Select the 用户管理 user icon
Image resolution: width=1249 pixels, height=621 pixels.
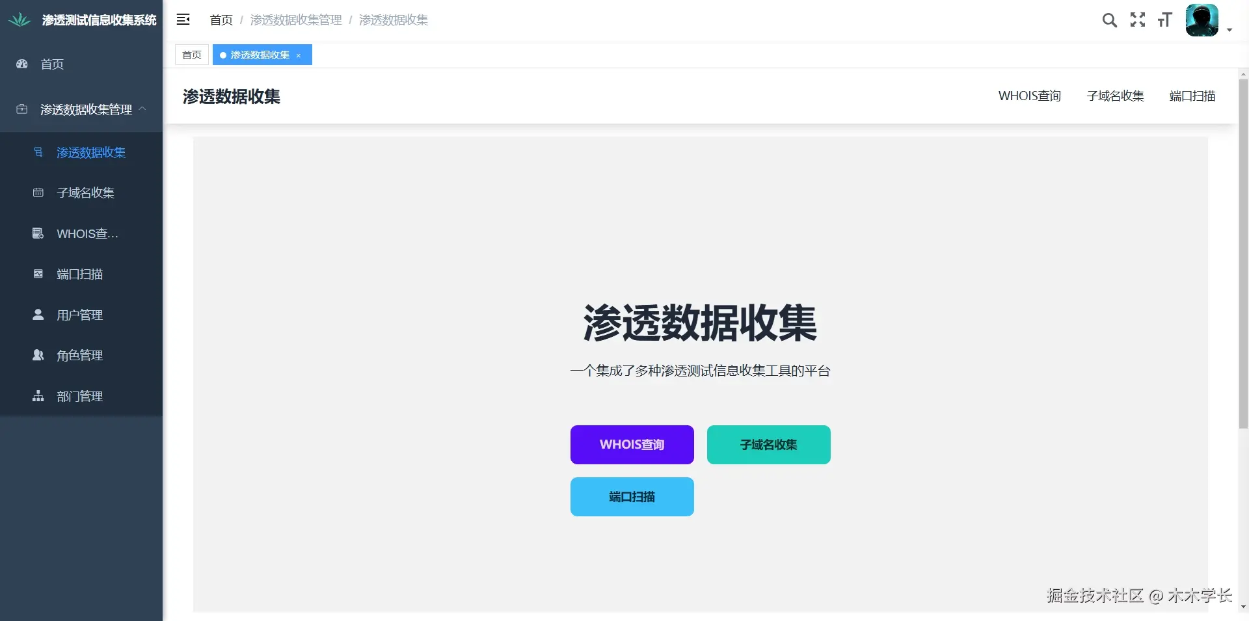coord(37,315)
